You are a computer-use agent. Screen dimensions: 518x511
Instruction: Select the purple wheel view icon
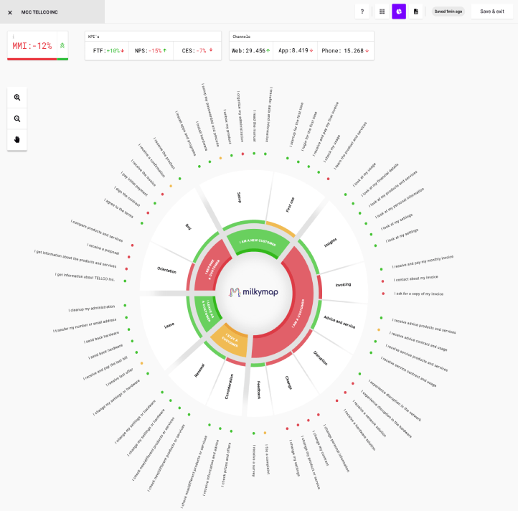click(x=399, y=11)
